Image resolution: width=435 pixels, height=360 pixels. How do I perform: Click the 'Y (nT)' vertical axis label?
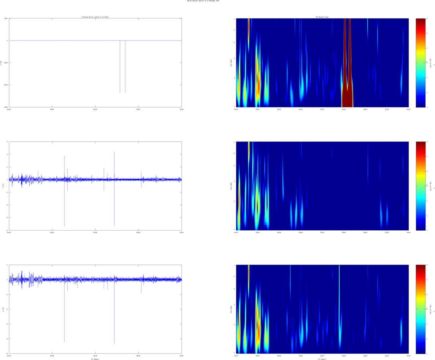(x=3, y=186)
